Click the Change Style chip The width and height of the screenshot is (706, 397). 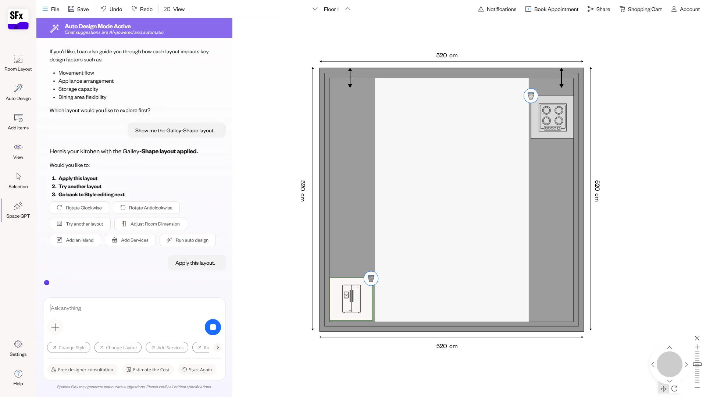pos(69,347)
